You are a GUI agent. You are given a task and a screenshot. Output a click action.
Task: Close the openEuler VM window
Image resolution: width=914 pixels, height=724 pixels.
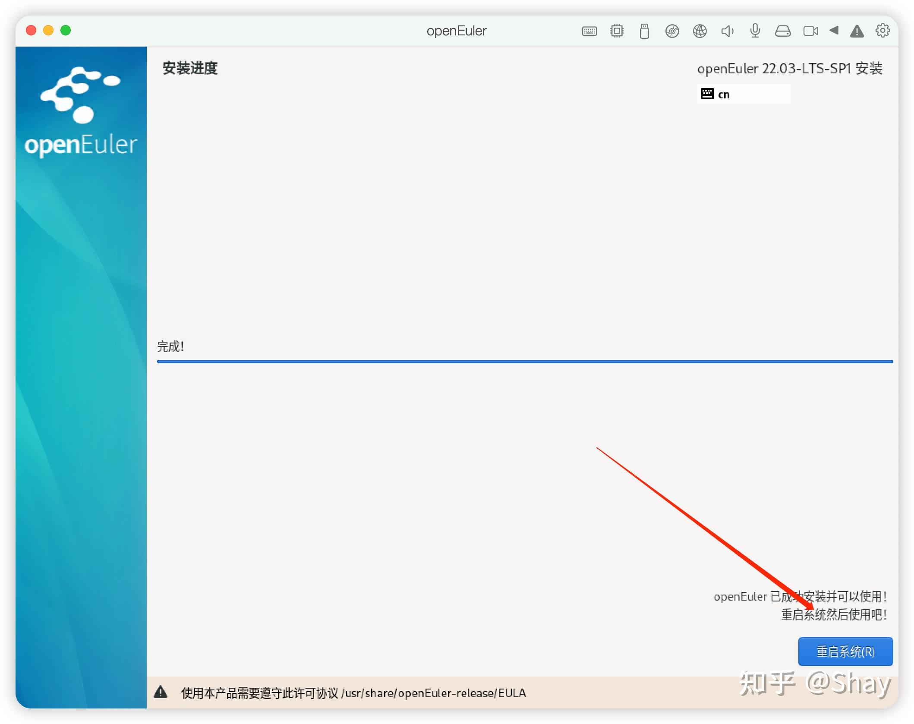pos(31,30)
